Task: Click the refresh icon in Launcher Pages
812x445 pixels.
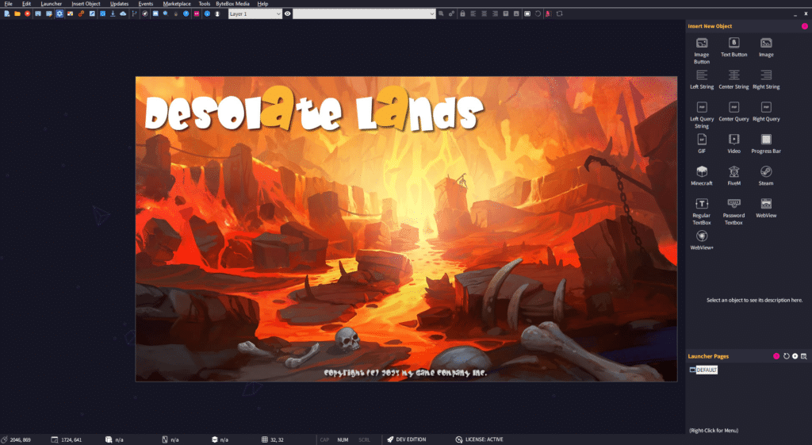Action: click(786, 356)
